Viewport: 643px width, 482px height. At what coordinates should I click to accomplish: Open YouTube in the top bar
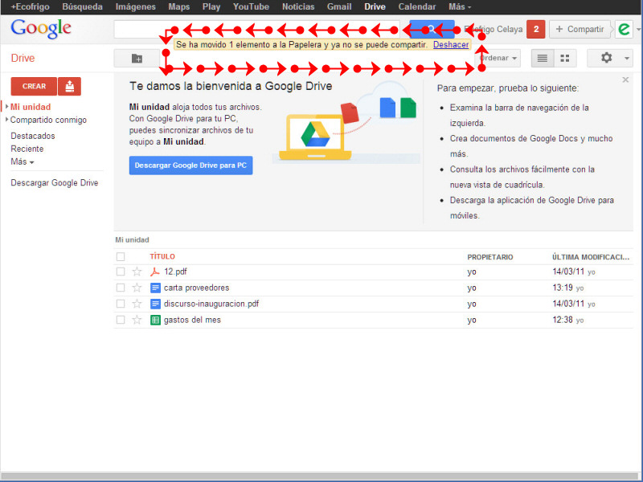tap(251, 6)
